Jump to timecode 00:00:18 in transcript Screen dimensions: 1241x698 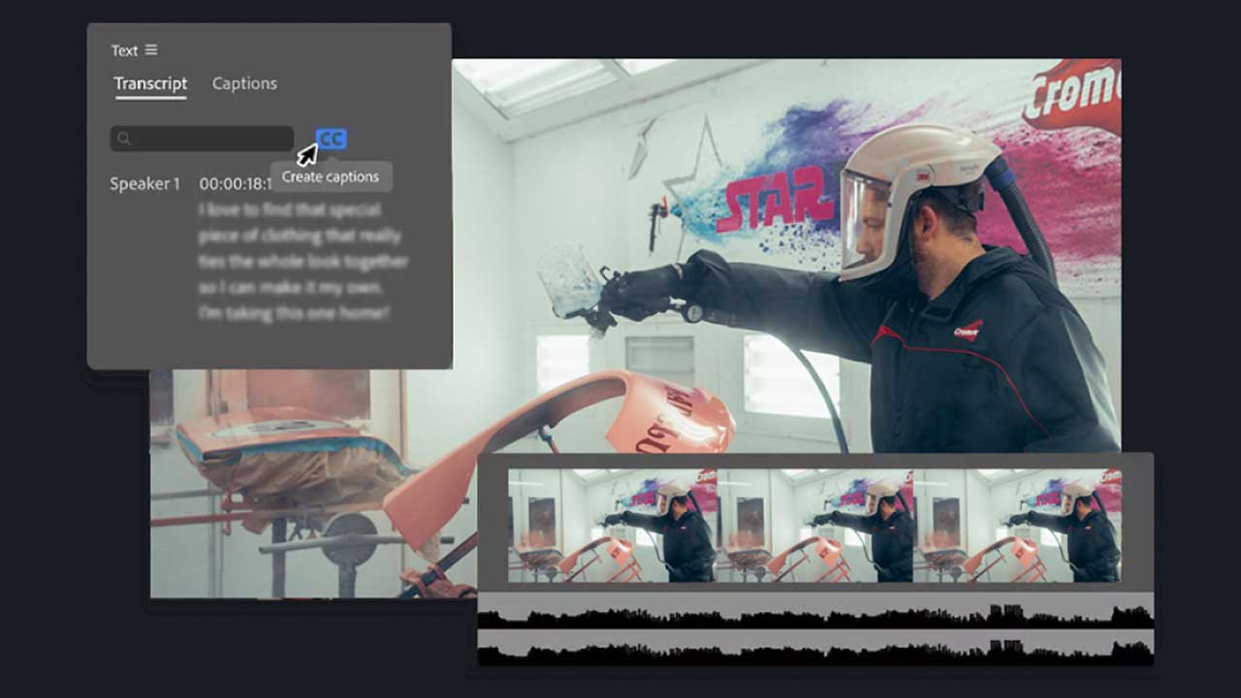[235, 184]
